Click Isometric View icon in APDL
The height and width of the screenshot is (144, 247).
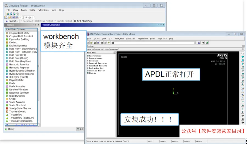coord(243,57)
